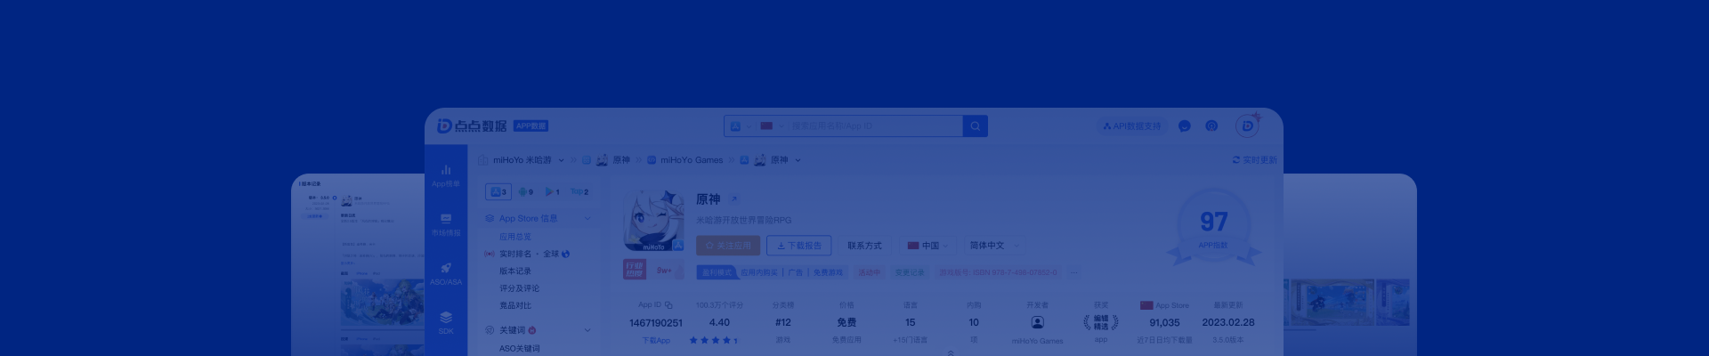This screenshot has width=1709, height=356.
Task: Click the APP数据 label beside the logo
Action: 531,126
